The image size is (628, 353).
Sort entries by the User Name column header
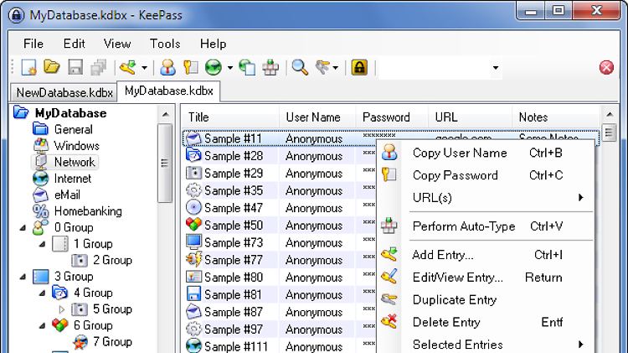pyautogui.click(x=317, y=117)
